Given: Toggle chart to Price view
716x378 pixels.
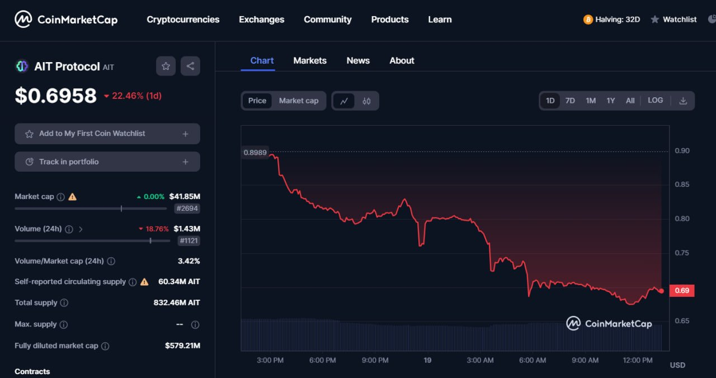Looking at the screenshot, I should [257, 101].
